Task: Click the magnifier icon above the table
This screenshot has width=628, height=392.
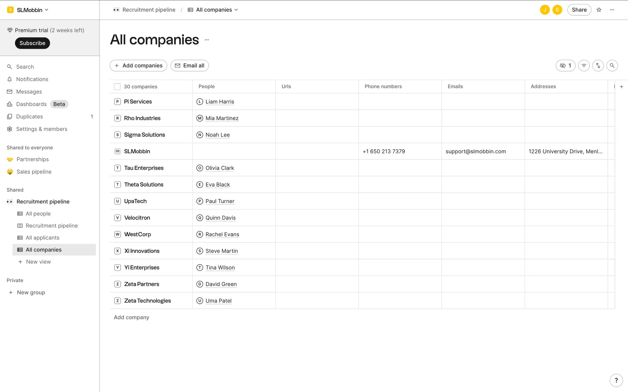Action: point(612,66)
